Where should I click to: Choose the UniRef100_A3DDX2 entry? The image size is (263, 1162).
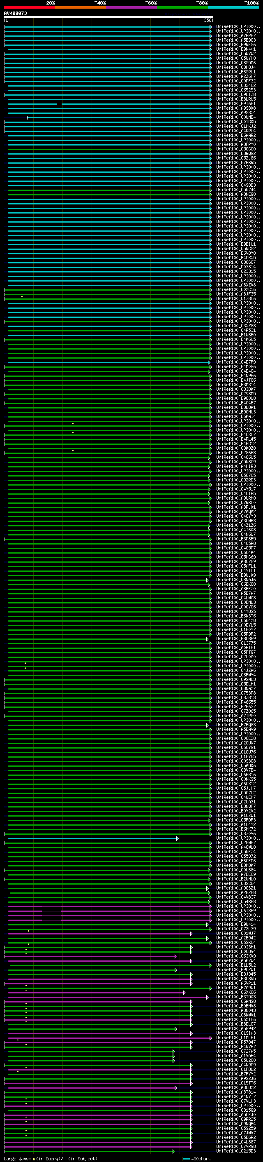[x=235, y=1088]
